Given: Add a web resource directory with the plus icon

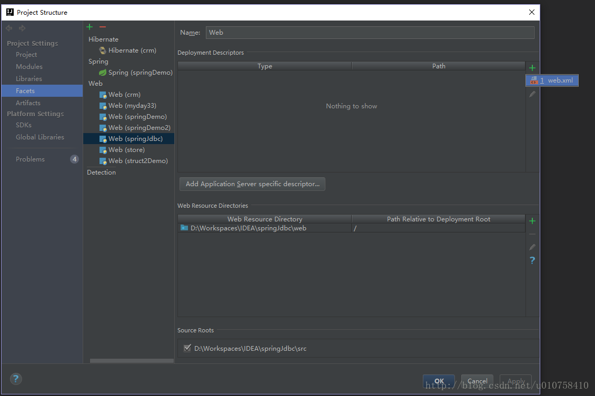Looking at the screenshot, I should (x=532, y=221).
